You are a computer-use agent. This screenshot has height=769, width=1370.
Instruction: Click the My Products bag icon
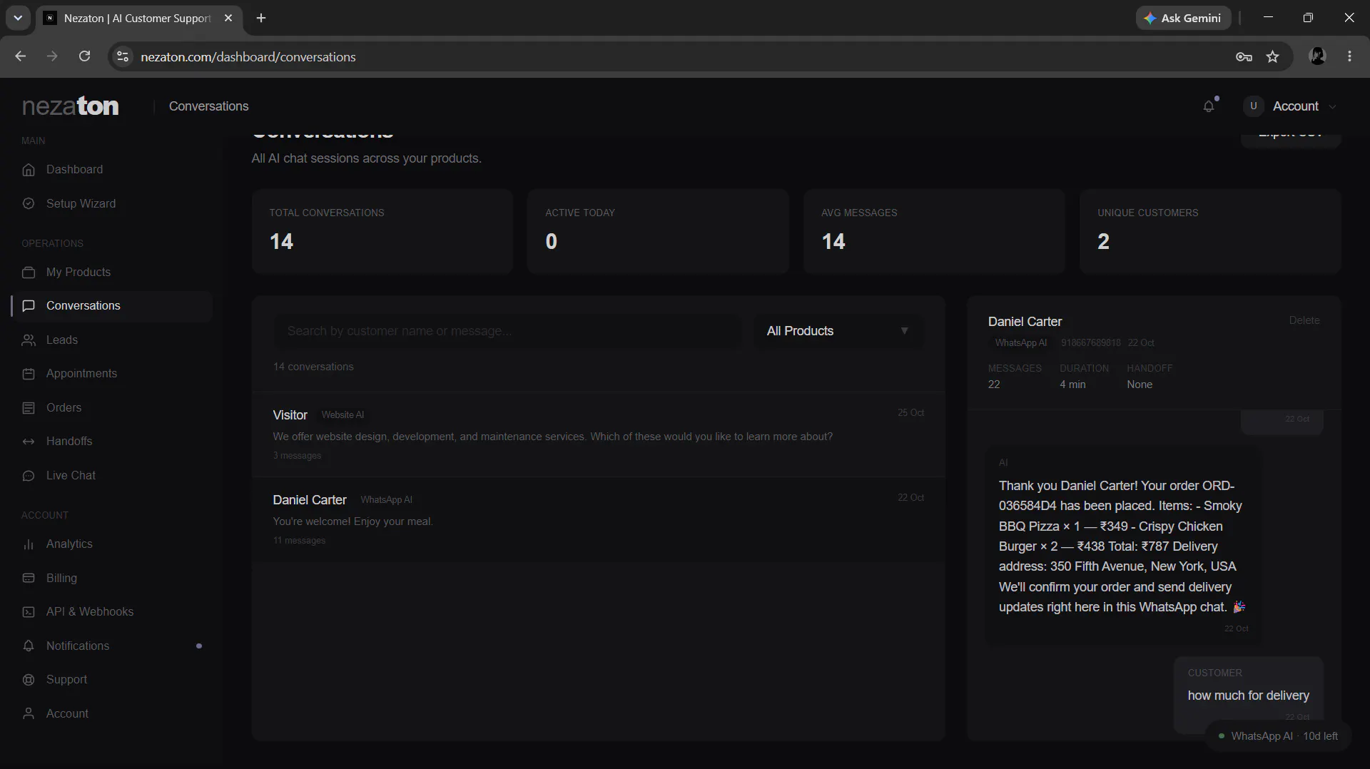29,273
